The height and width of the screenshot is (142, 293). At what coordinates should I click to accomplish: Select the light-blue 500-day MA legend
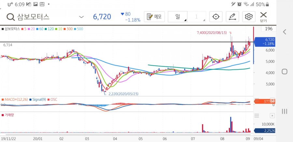[x=78, y=29]
